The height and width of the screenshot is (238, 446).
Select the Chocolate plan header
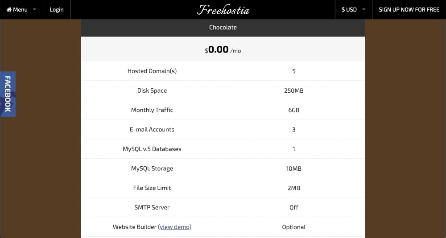pos(223,27)
